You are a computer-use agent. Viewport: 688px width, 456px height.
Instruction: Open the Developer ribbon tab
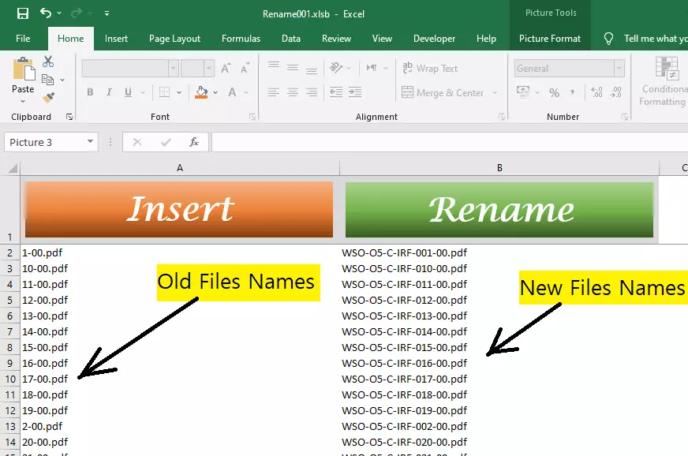[x=434, y=38]
